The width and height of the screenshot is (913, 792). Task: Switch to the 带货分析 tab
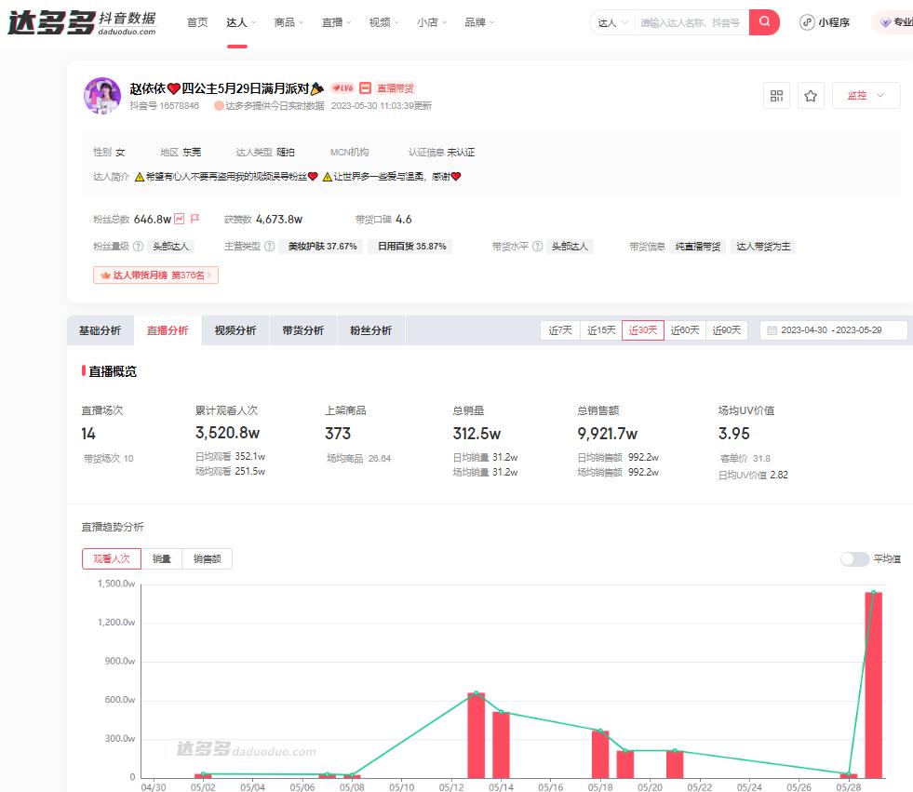pos(302,329)
